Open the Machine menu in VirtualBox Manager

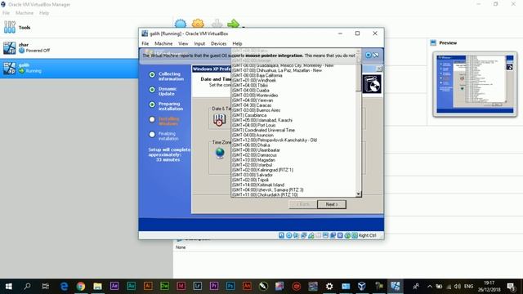click(25, 13)
